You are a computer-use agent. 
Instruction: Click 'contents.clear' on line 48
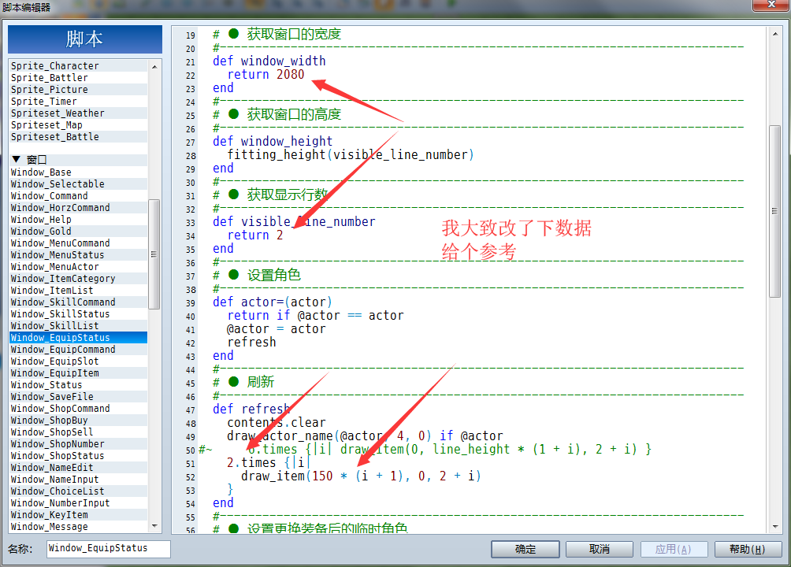(x=277, y=423)
